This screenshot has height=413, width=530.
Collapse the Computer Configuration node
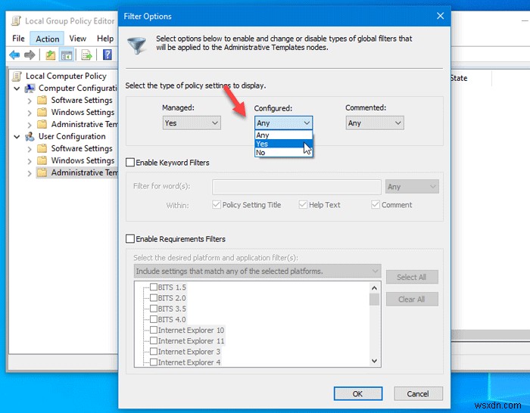pyautogui.click(x=17, y=88)
